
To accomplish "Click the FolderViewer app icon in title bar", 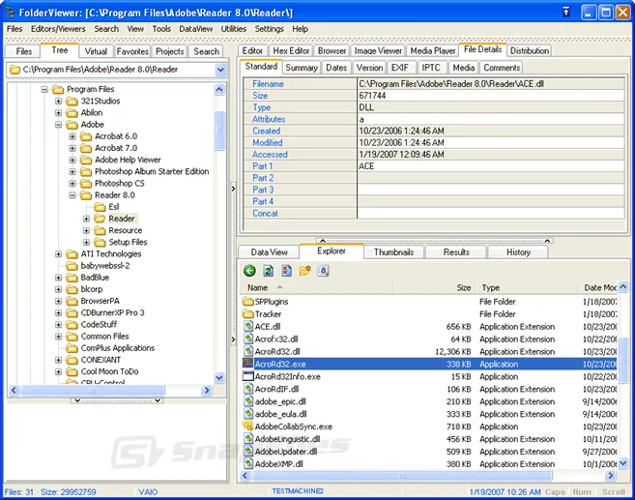I will pos(10,13).
